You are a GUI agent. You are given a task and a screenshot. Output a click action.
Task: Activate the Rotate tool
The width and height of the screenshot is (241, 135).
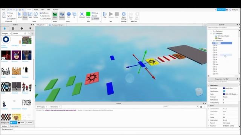tap(35, 15)
